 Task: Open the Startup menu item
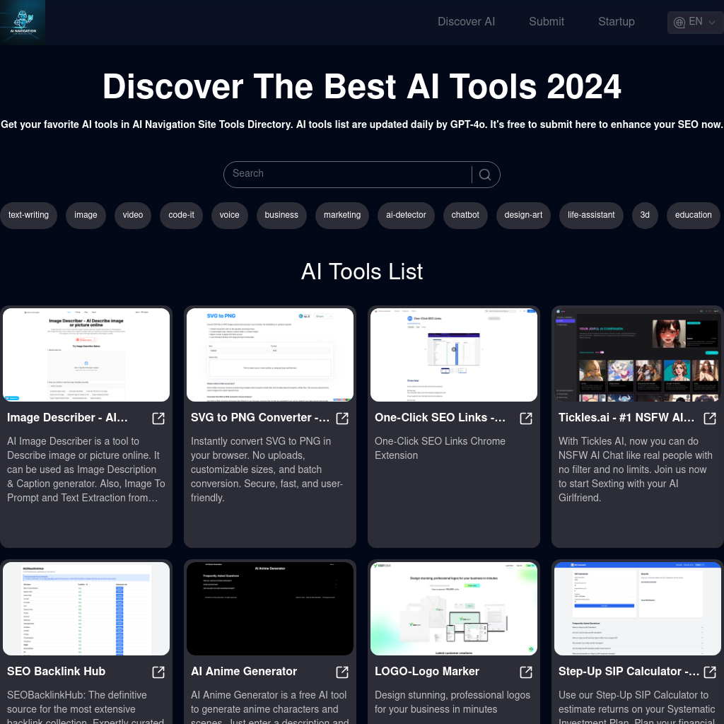click(x=616, y=22)
